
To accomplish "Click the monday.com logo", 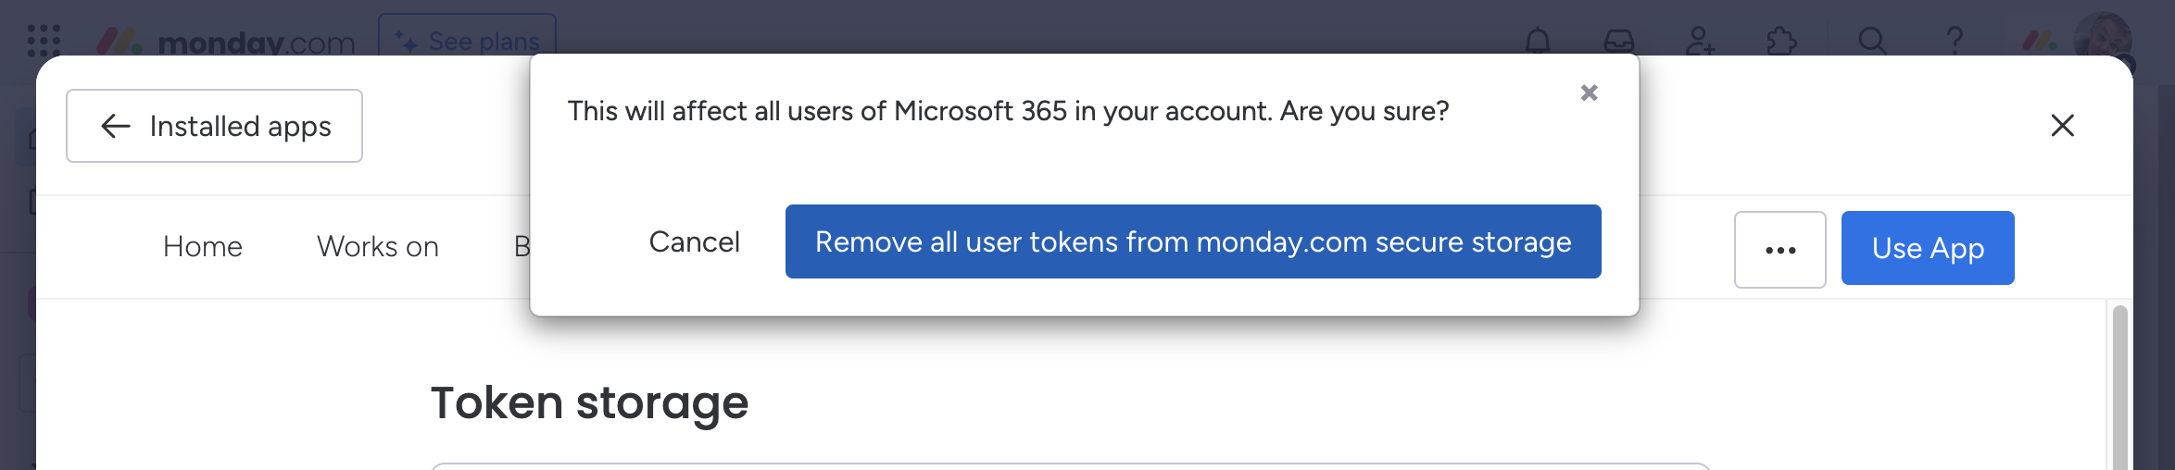I will click(x=226, y=42).
